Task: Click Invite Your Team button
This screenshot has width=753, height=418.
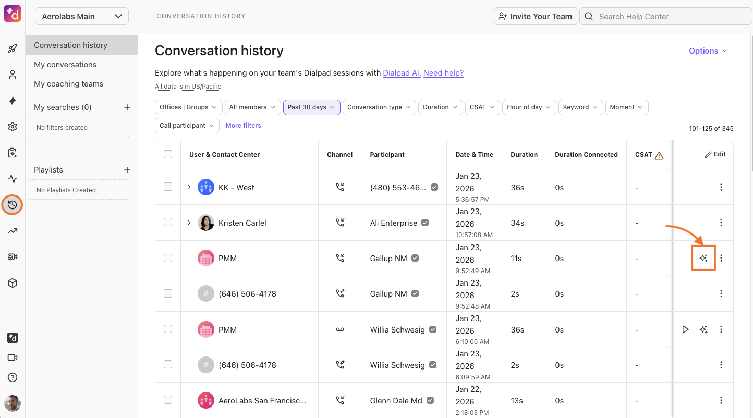Action: coord(536,16)
